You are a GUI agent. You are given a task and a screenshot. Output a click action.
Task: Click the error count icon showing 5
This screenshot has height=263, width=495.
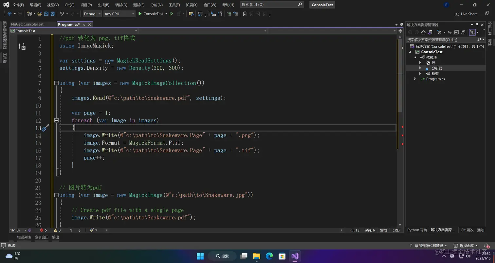point(42,230)
